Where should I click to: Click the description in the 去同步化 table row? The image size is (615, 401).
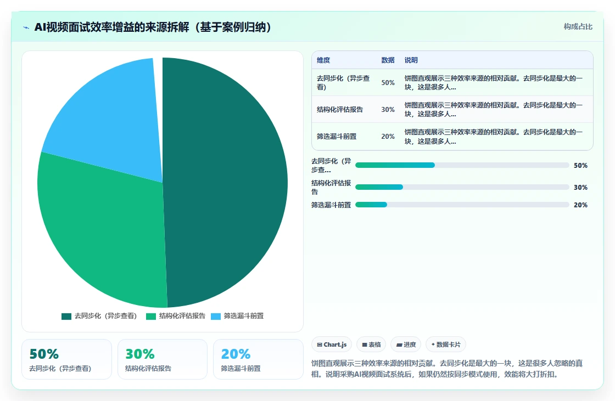[x=494, y=83]
